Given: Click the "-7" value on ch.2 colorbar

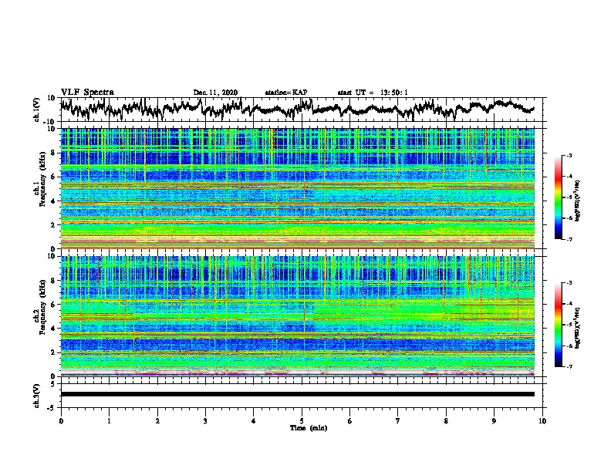Looking at the screenshot, I should pyautogui.click(x=569, y=367).
